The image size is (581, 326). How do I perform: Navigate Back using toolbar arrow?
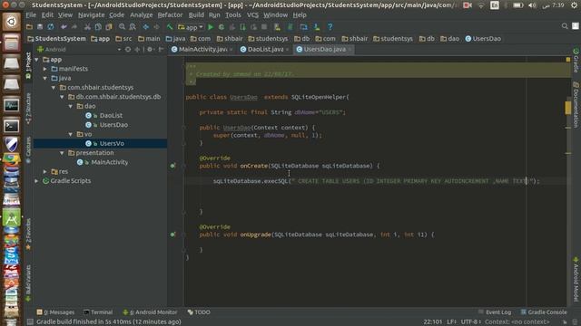click(145, 27)
